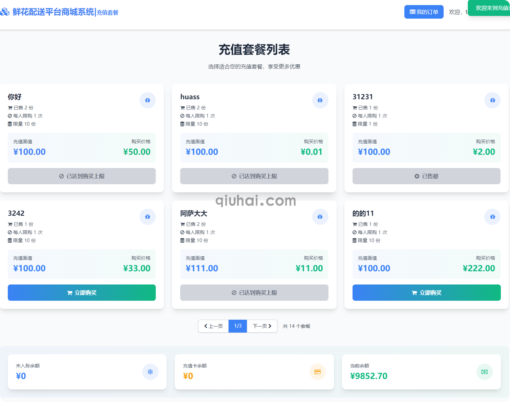Click the card icon for 充值卡余额

pos(317,372)
